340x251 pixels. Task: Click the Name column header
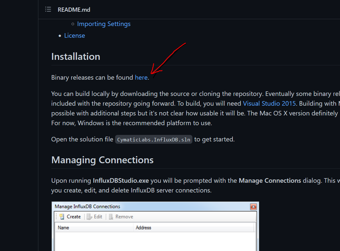point(94,228)
